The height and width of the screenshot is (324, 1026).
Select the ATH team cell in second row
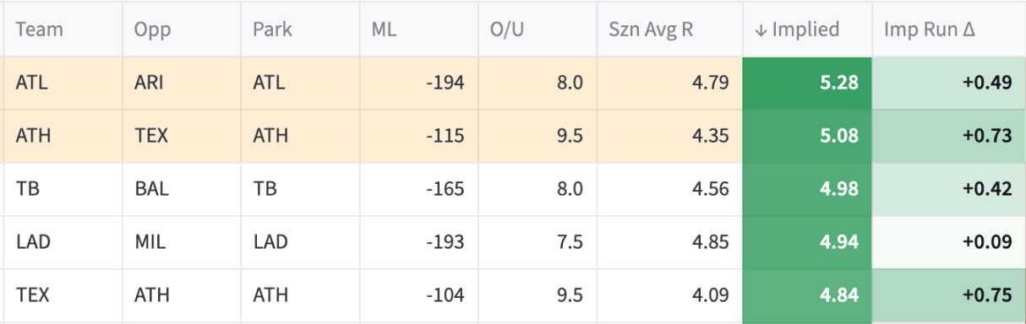(x=63, y=136)
